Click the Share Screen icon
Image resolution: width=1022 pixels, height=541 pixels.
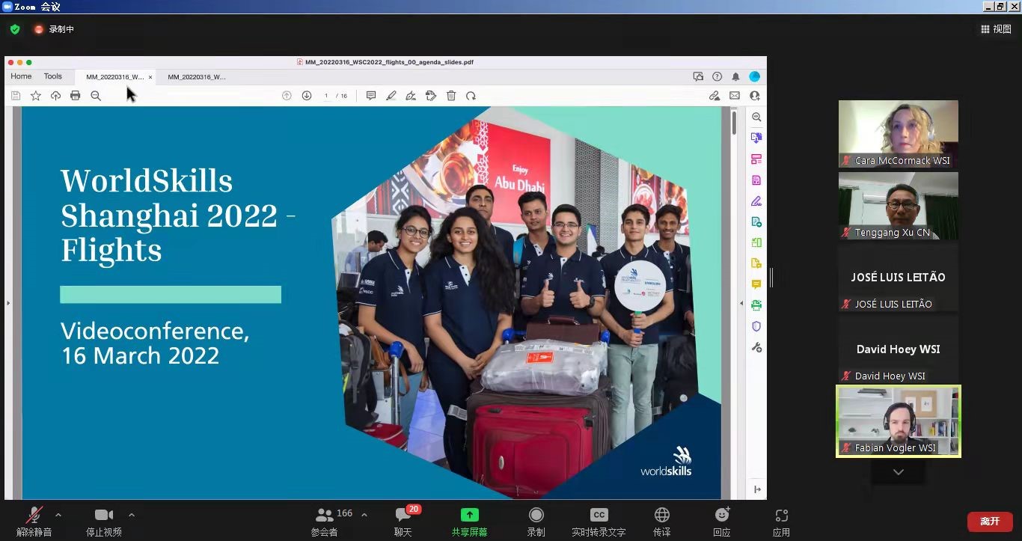click(469, 516)
